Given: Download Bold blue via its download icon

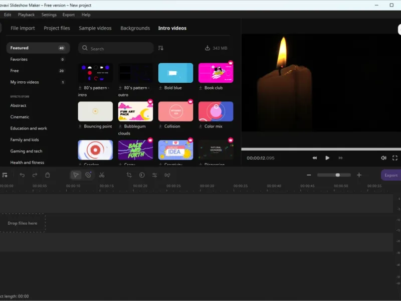Looking at the screenshot, I should (160, 88).
